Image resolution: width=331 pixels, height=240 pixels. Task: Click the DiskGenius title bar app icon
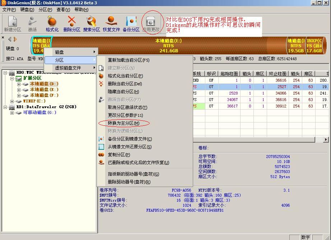pyautogui.click(x=4, y=3)
